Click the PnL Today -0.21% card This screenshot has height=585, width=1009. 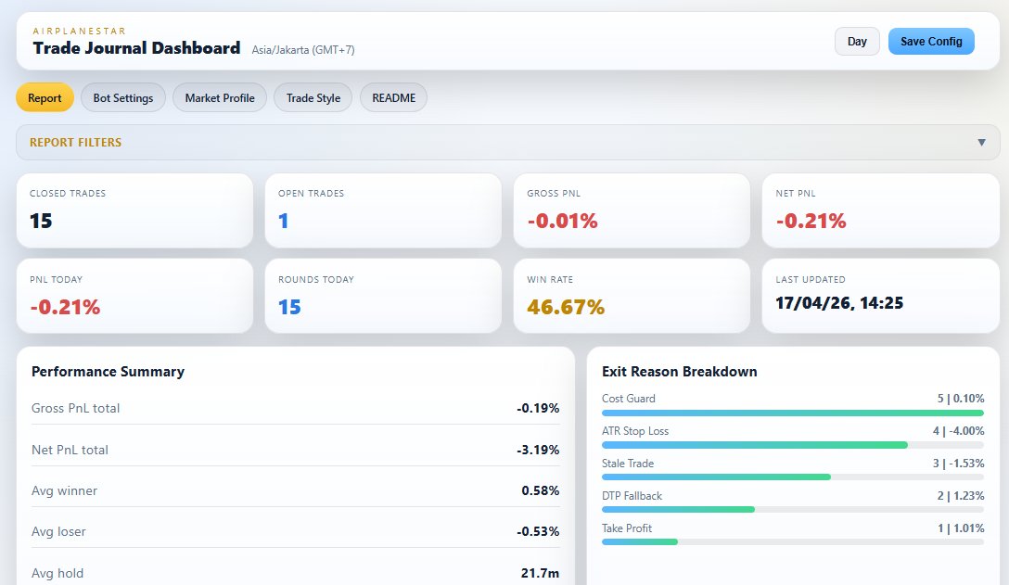134,296
